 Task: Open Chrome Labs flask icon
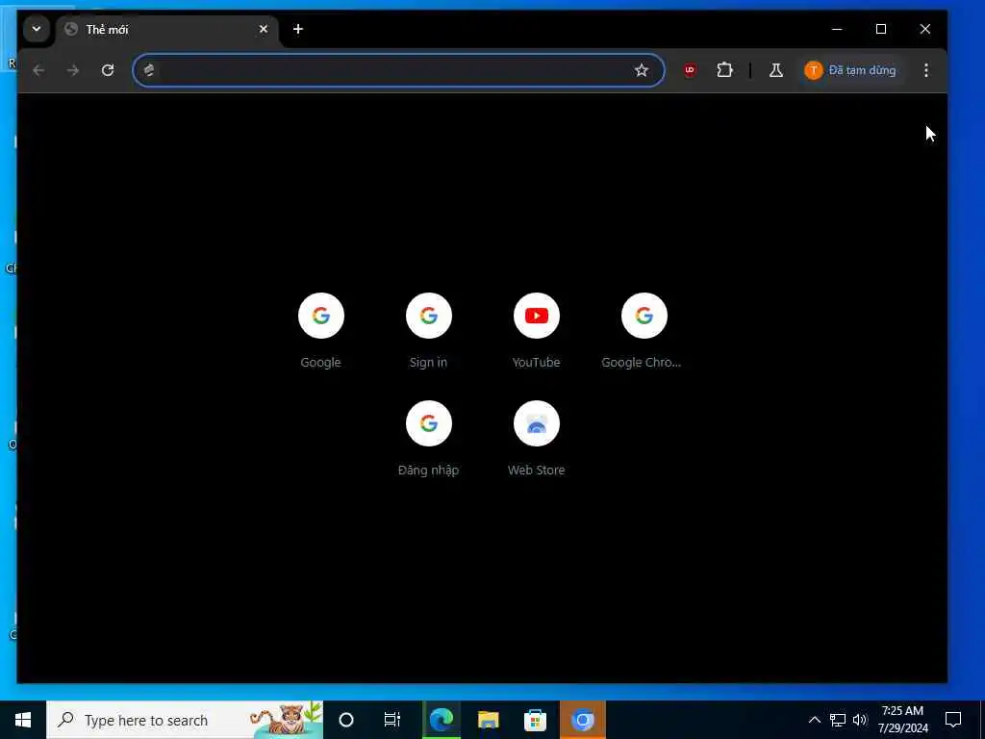coord(776,69)
